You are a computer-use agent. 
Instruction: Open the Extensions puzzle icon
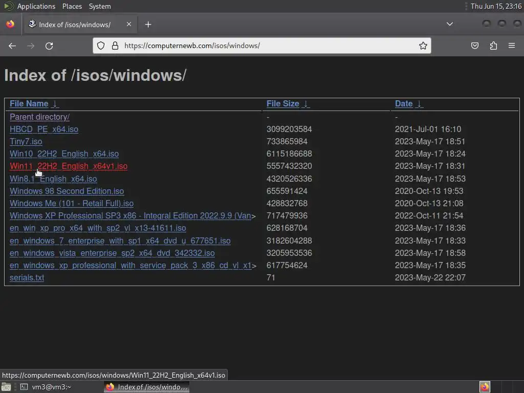[x=493, y=46]
